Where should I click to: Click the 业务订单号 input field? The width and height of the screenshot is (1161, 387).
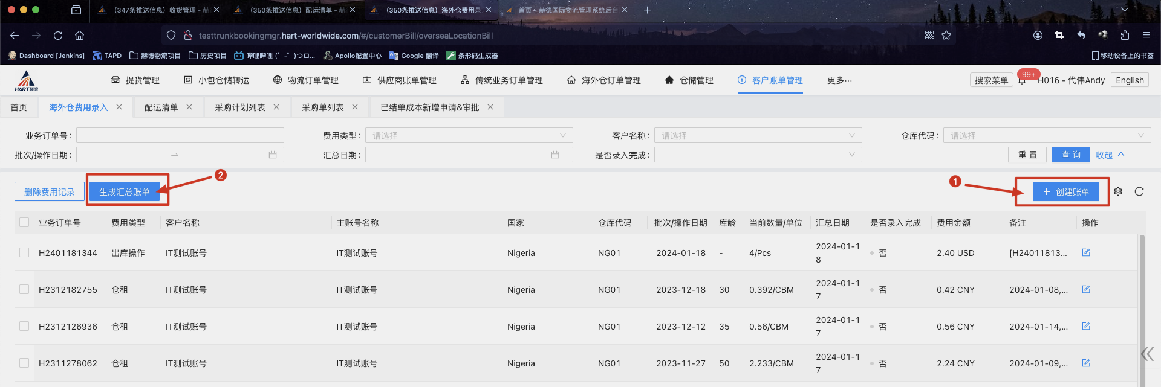pyautogui.click(x=180, y=136)
